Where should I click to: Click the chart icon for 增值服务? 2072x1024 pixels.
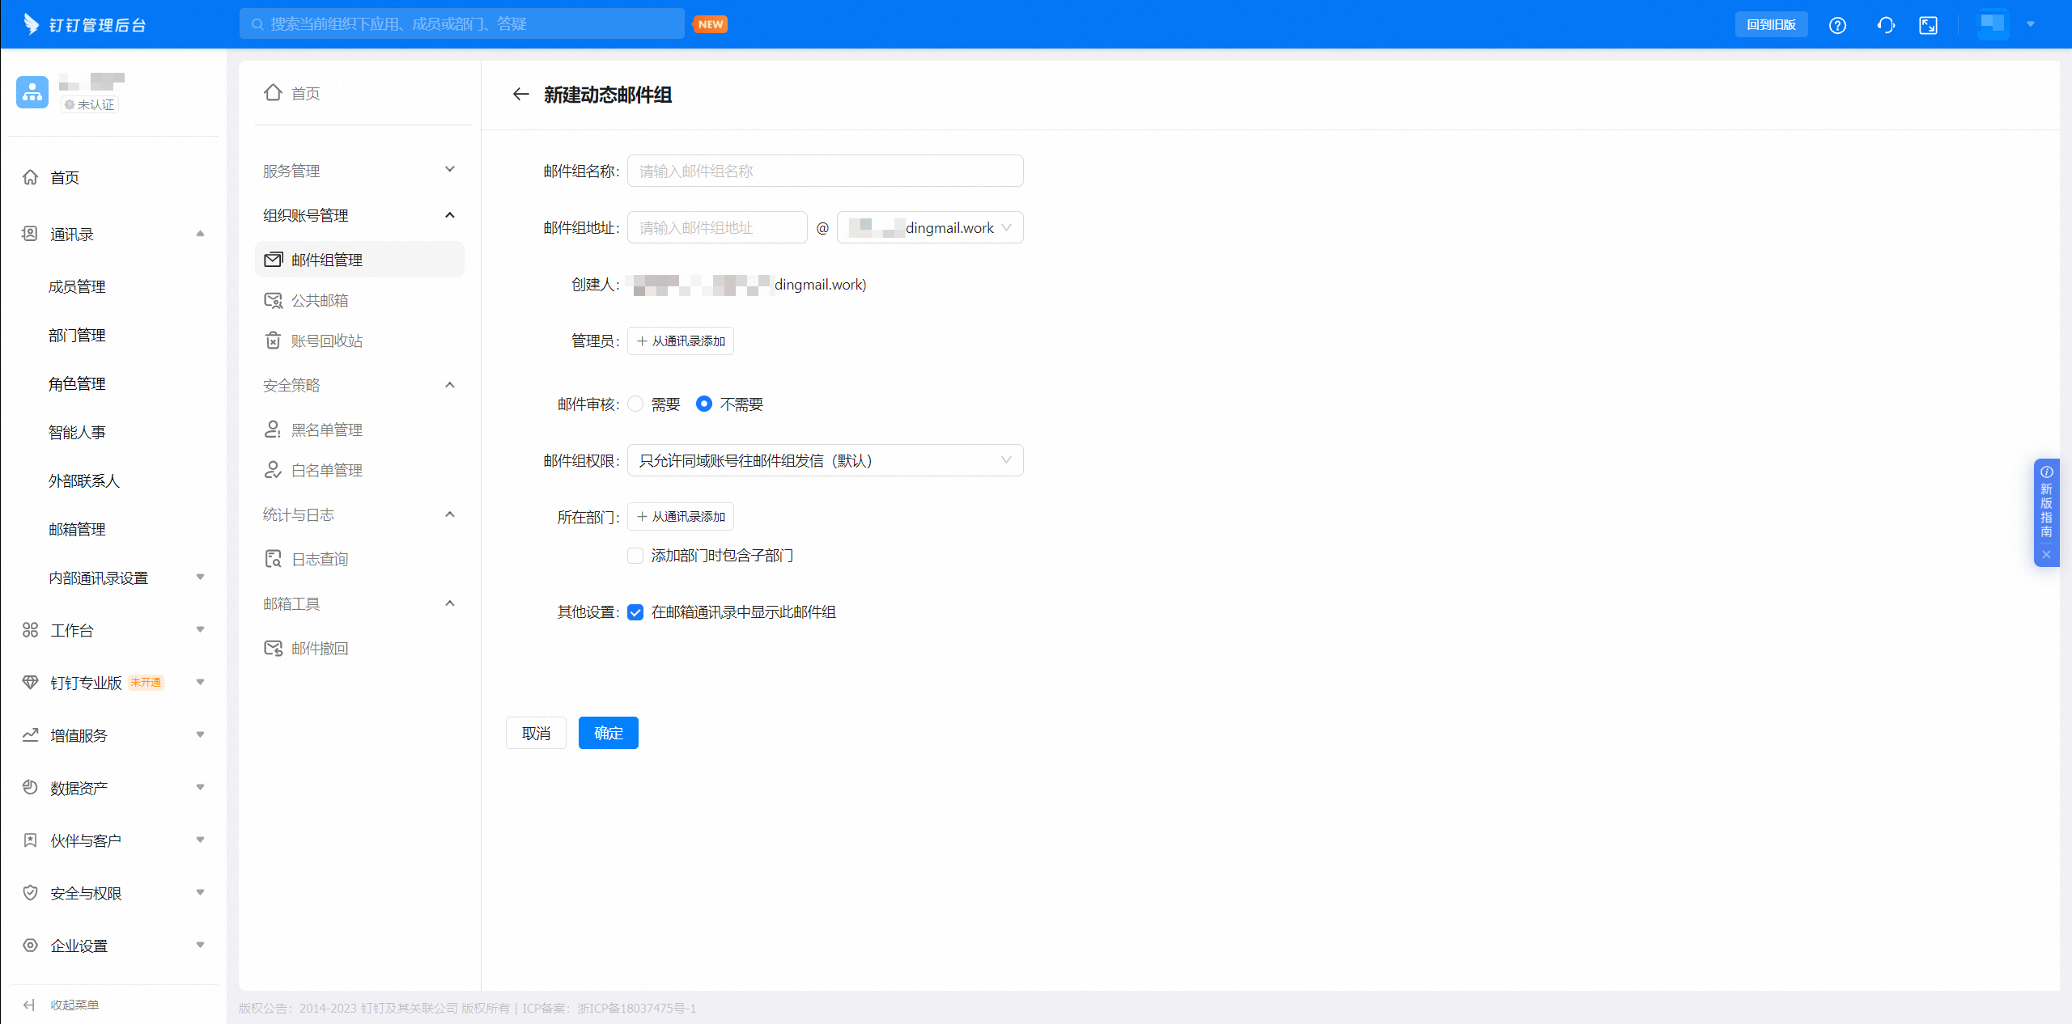point(30,735)
